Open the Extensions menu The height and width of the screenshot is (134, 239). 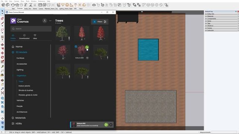pos(41,1)
